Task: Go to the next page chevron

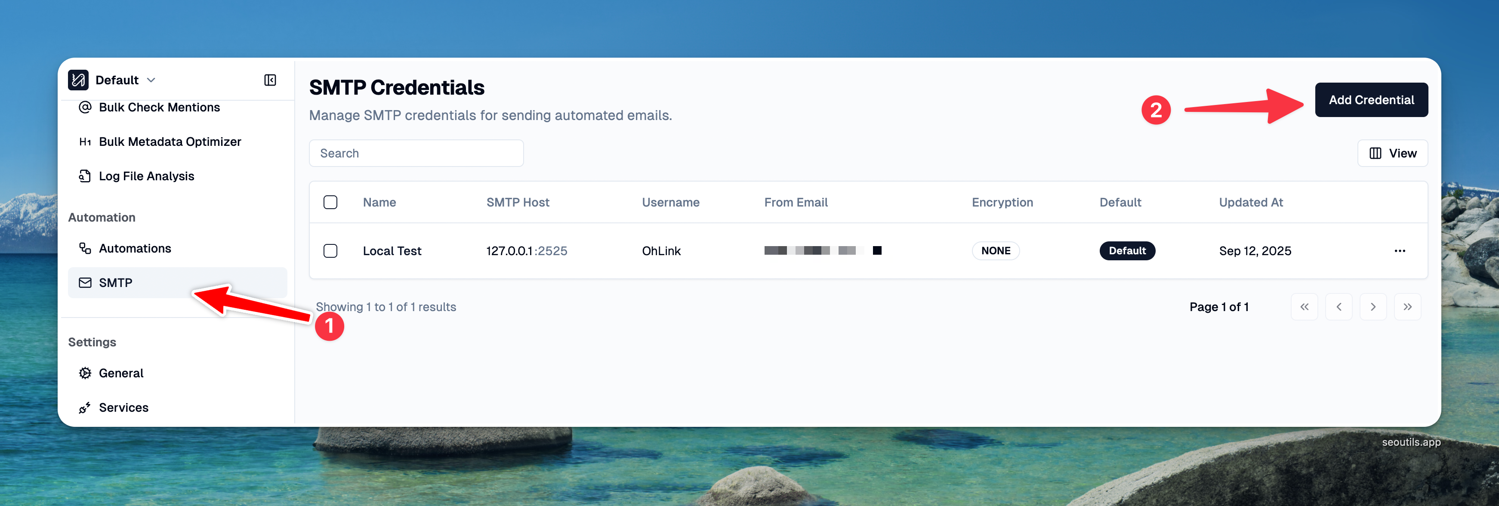Action: (x=1373, y=306)
